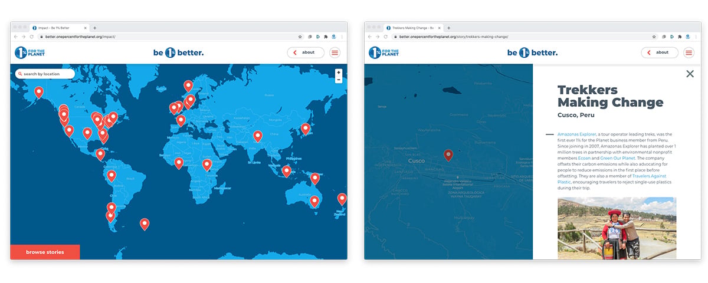Select the southeast Australia map pin
The height and width of the screenshot is (283, 708).
(314, 202)
